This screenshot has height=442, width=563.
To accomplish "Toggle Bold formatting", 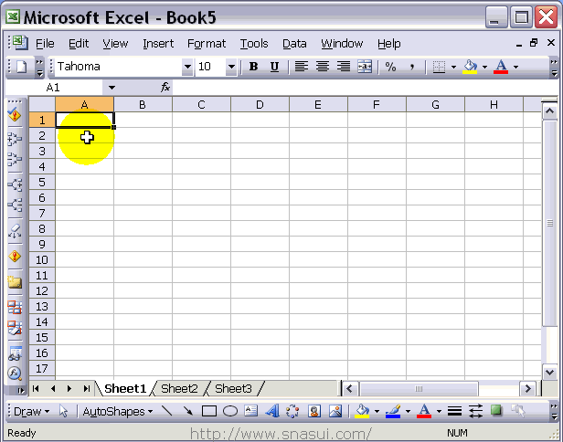I will click(253, 67).
